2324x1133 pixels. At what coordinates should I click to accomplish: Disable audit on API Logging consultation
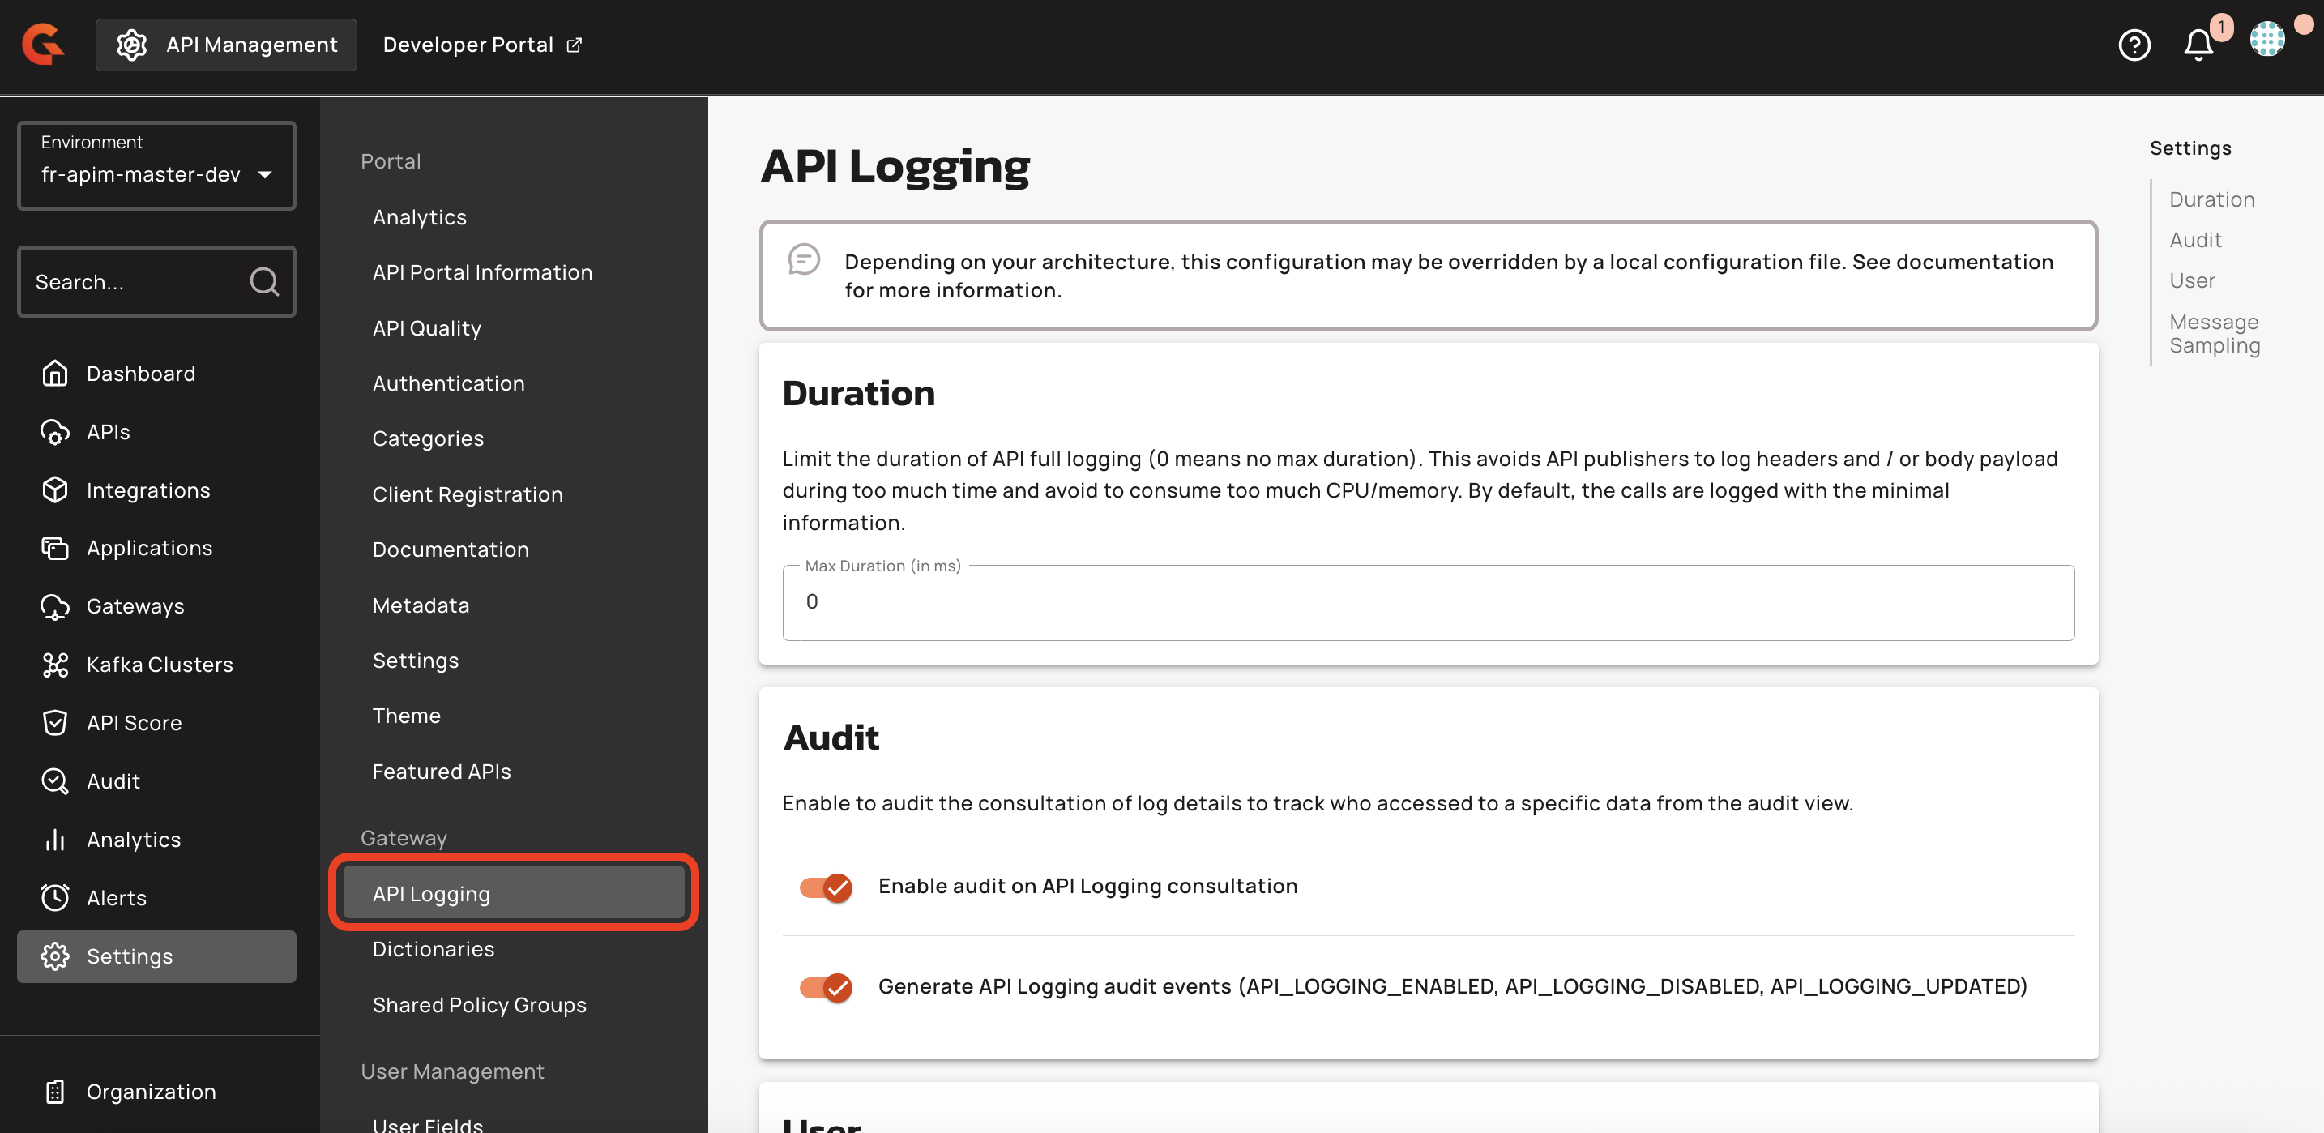pos(825,887)
